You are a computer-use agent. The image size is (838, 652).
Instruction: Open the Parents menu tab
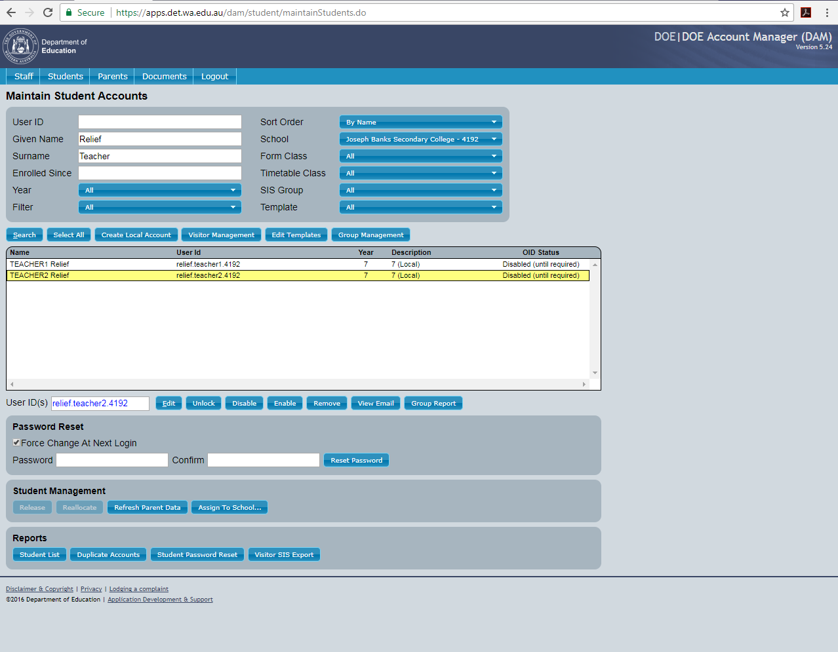[x=113, y=77]
